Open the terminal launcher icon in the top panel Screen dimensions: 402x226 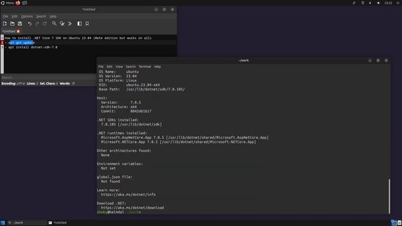24,3
